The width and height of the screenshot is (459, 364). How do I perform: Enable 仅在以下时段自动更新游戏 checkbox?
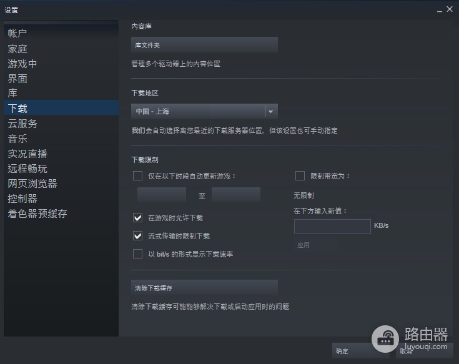[x=137, y=176]
